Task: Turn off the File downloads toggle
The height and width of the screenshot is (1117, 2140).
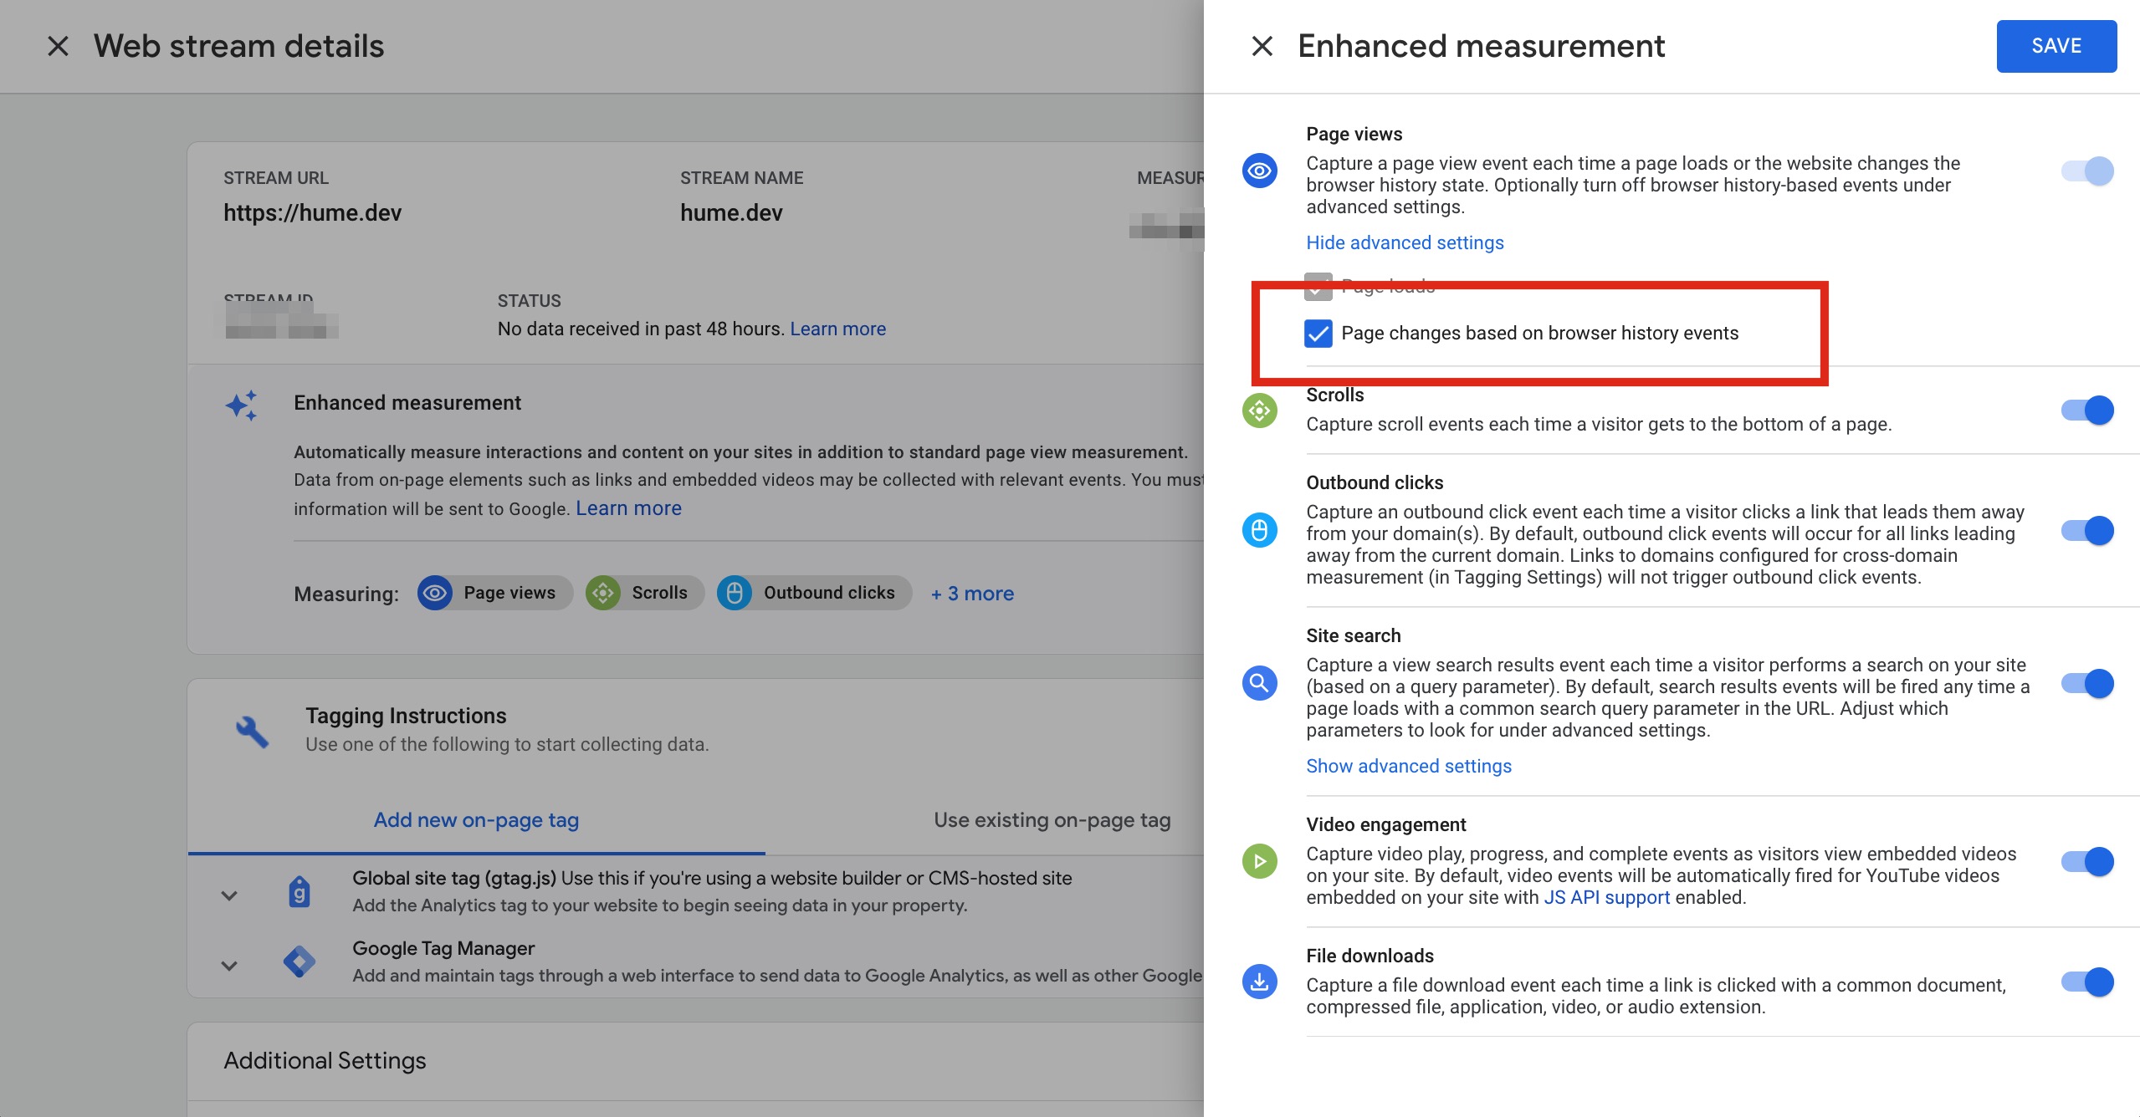Action: [x=2087, y=982]
